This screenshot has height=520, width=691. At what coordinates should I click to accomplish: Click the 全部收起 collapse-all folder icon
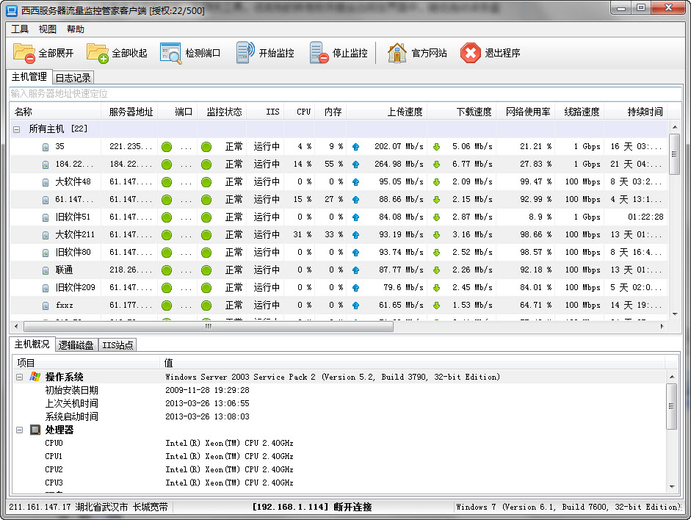click(98, 53)
